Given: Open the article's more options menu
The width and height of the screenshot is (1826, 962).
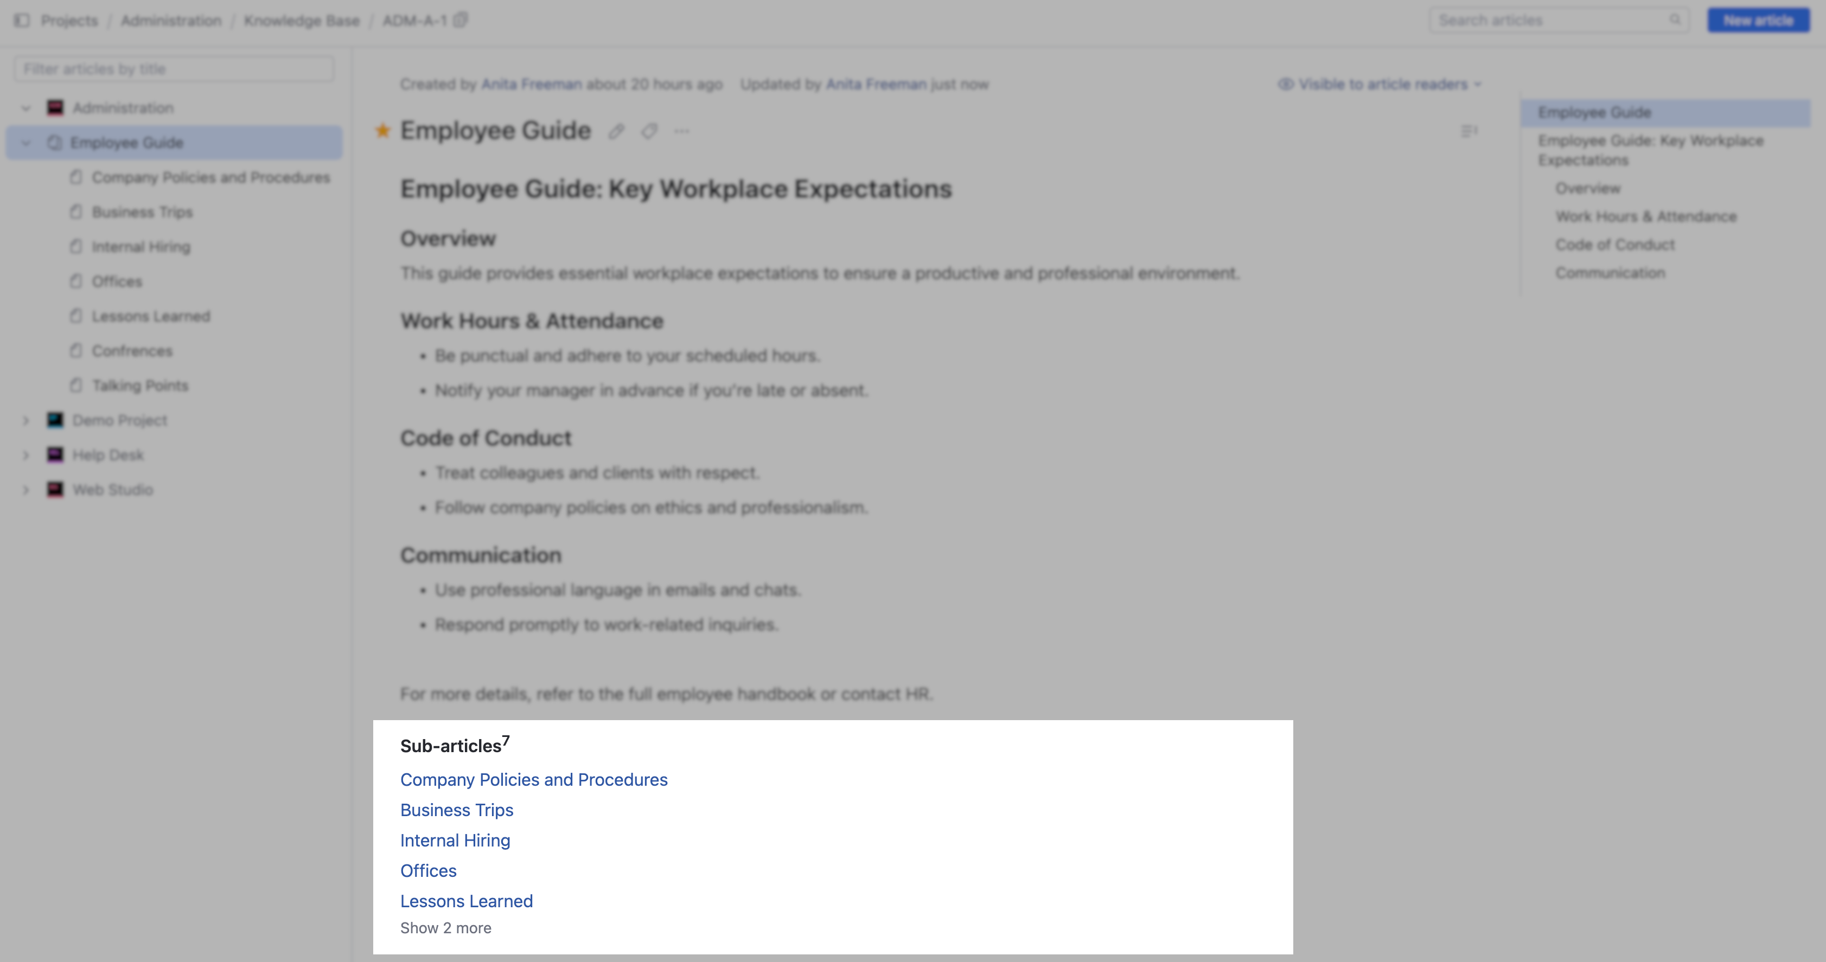Looking at the screenshot, I should (x=681, y=132).
